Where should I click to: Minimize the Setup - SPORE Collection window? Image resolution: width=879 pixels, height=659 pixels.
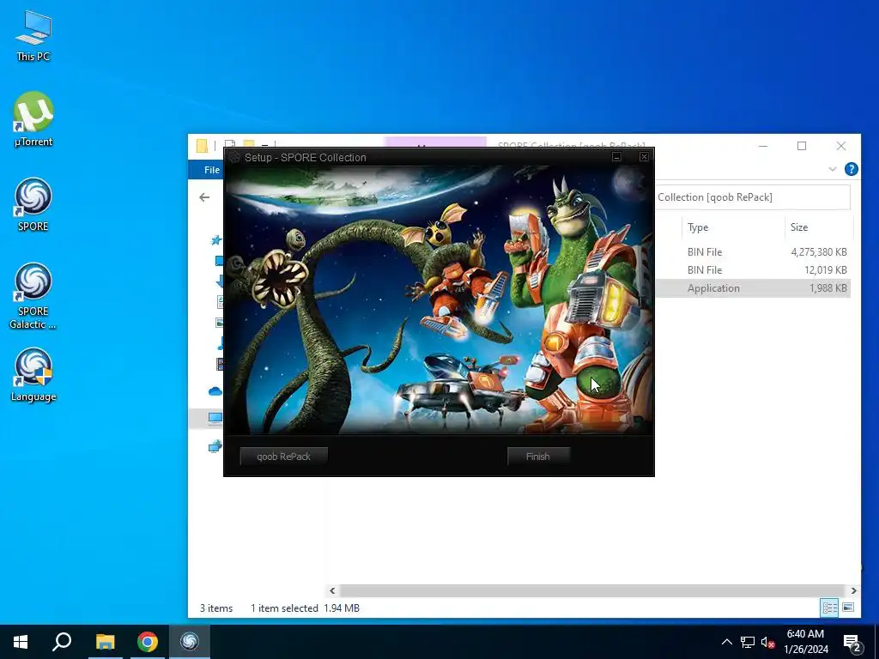(616, 157)
